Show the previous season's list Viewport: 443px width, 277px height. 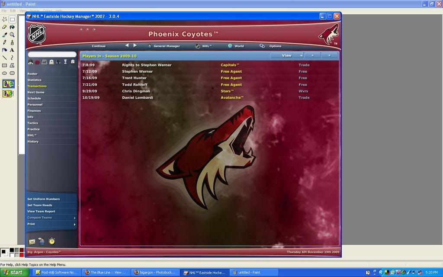[x=312, y=55]
